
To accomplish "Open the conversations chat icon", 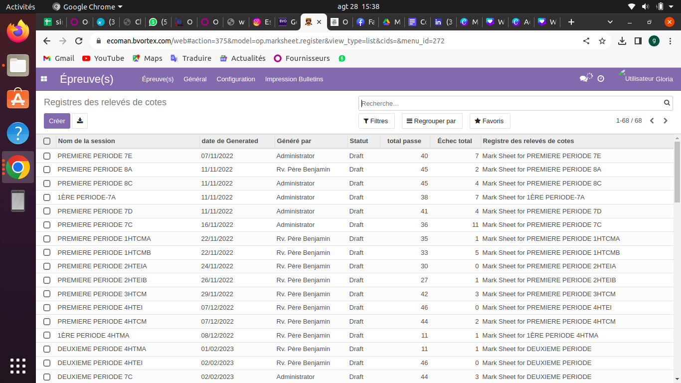I will pos(584,79).
